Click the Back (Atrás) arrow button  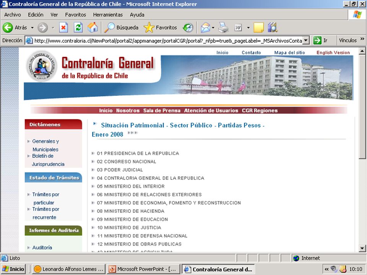click(x=8, y=27)
